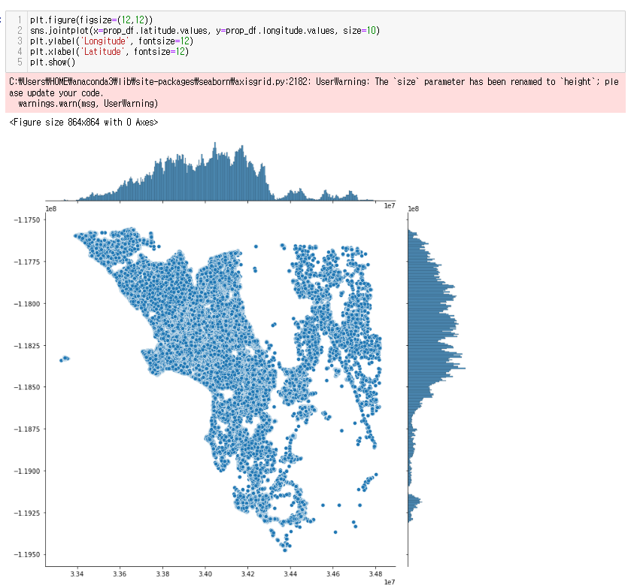Click x-axis tick label 3.42
Image resolution: width=634 pixels, height=588 pixels.
tap(248, 574)
